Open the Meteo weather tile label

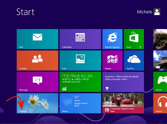65,111
